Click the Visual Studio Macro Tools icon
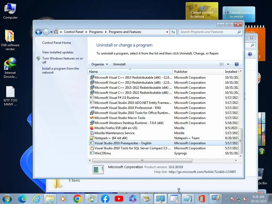The image size is (272, 204). pos(92,118)
